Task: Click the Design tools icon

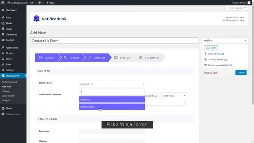Action: [x=65, y=58]
